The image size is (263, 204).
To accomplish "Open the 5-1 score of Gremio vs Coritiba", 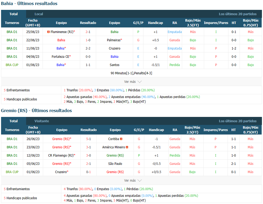I will pyautogui.click(x=89, y=139).
